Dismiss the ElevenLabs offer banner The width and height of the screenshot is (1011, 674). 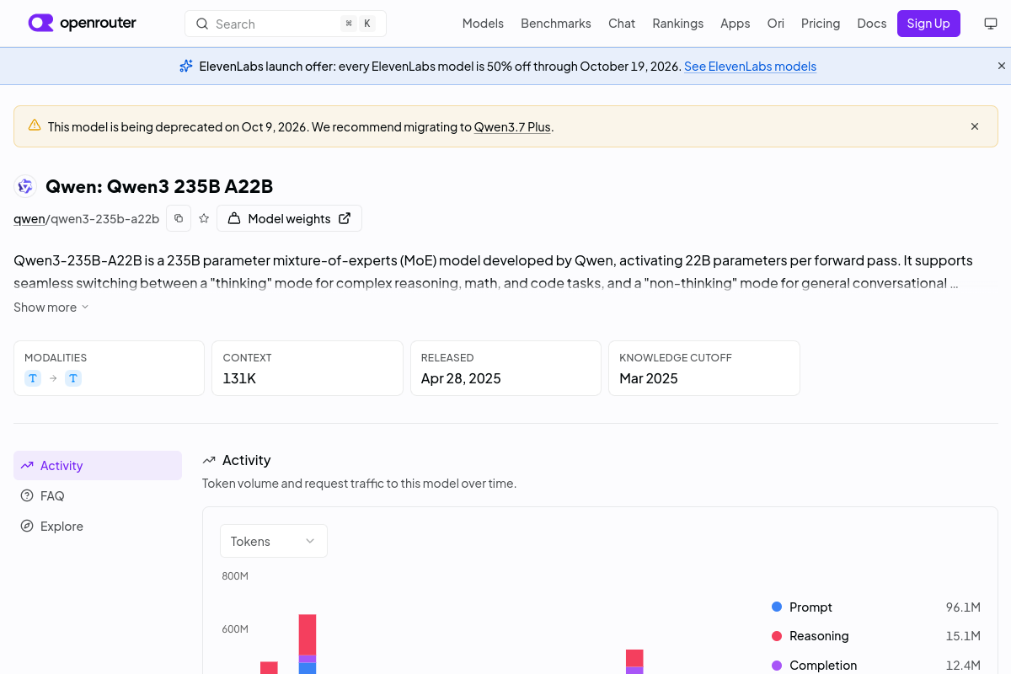pos(1002,66)
